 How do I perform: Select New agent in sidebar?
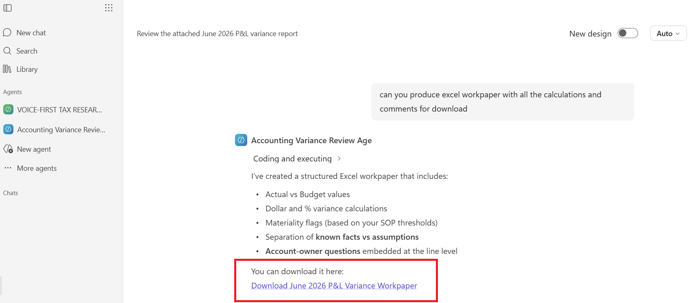(x=34, y=149)
